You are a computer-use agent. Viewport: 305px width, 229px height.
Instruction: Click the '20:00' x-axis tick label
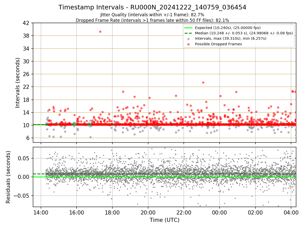[x=148, y=212]
